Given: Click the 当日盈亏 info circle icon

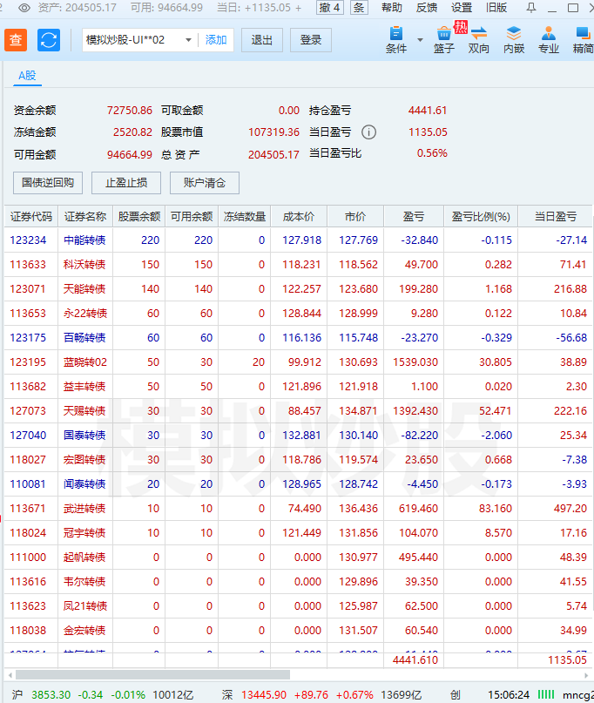Looking at the screenshot, I should (368, 132).
